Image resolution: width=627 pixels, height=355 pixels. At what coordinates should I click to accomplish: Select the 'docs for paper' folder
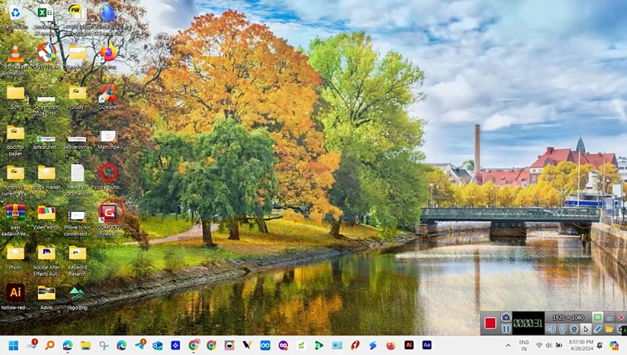[15, 141]
